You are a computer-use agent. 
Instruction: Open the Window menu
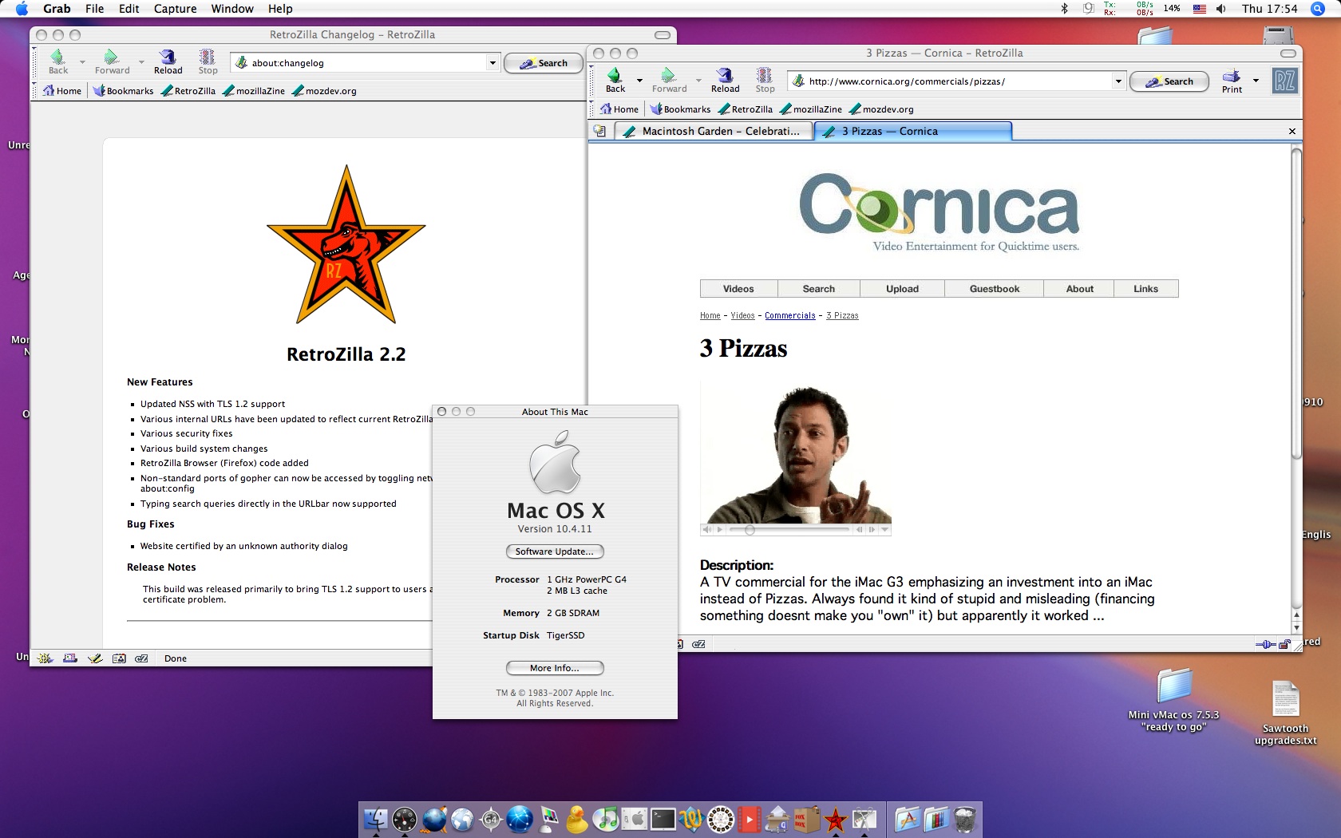[x=232, y=9]
